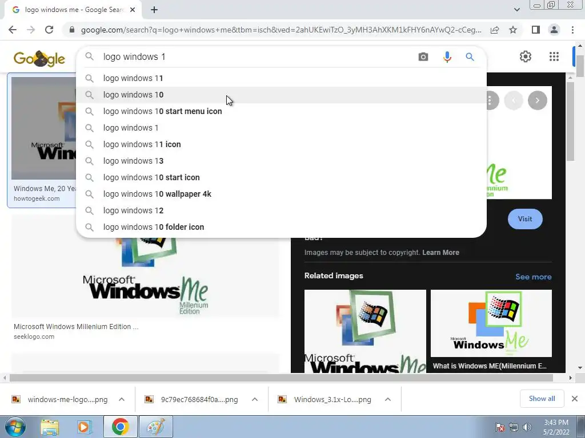
Task: Open Paint from the taskbar
Action: 156,427
